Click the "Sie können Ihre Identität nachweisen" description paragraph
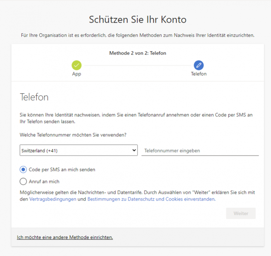Image resolution: width=271 pixels, height=256 pixels. tap(136, 118)
